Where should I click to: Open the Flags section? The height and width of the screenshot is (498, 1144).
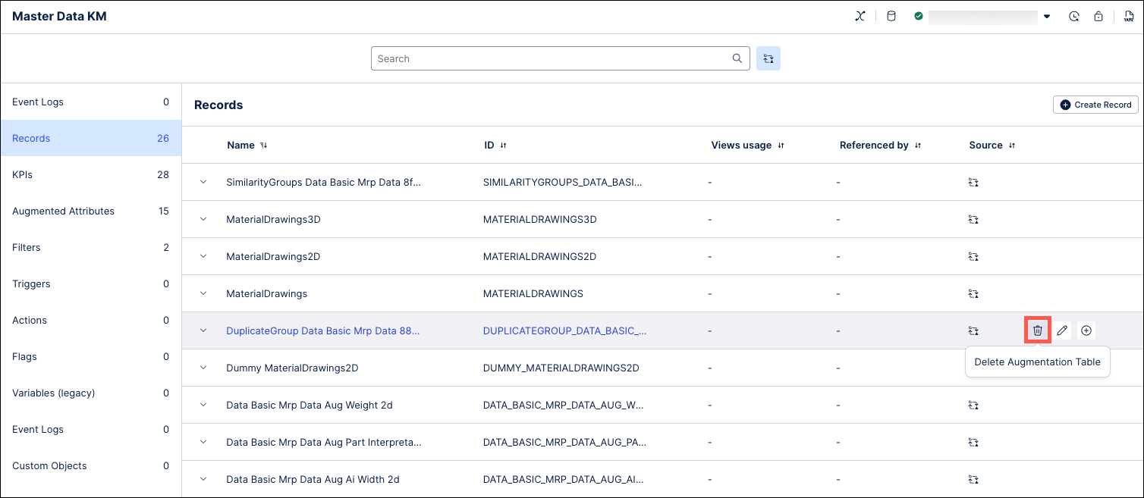coord(91,356)
